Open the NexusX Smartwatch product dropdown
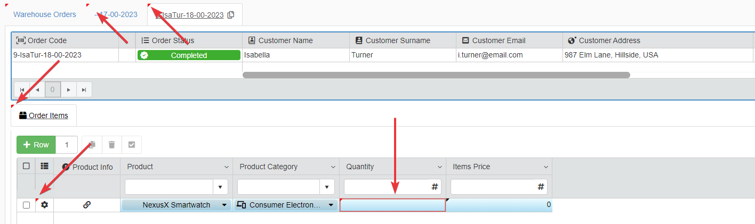This screenshot has height=224, width=755. [224, 205]
